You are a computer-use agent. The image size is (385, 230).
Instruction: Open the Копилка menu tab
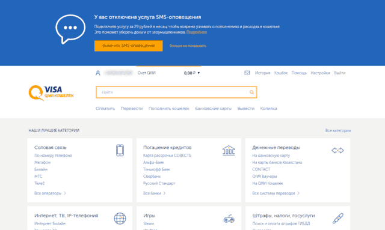click(269, 108)
